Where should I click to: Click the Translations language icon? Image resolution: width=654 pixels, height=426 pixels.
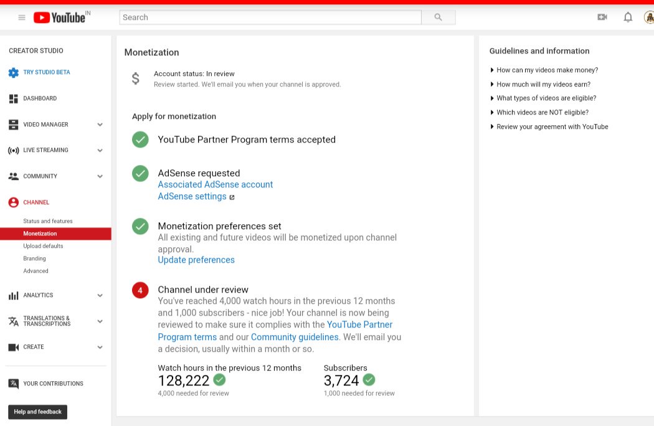click(13, 321)
